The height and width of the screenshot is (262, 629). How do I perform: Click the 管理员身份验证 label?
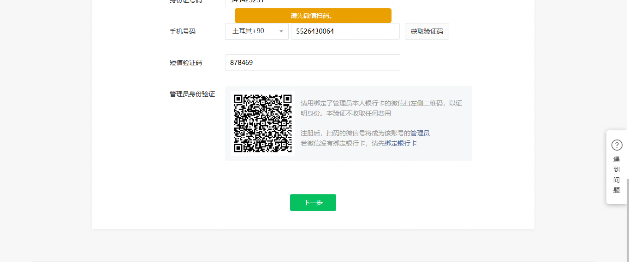(192, 94)
